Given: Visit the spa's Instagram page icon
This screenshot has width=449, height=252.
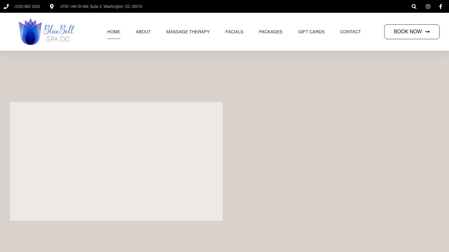Looking at the screenshot, I should [428, 7].
